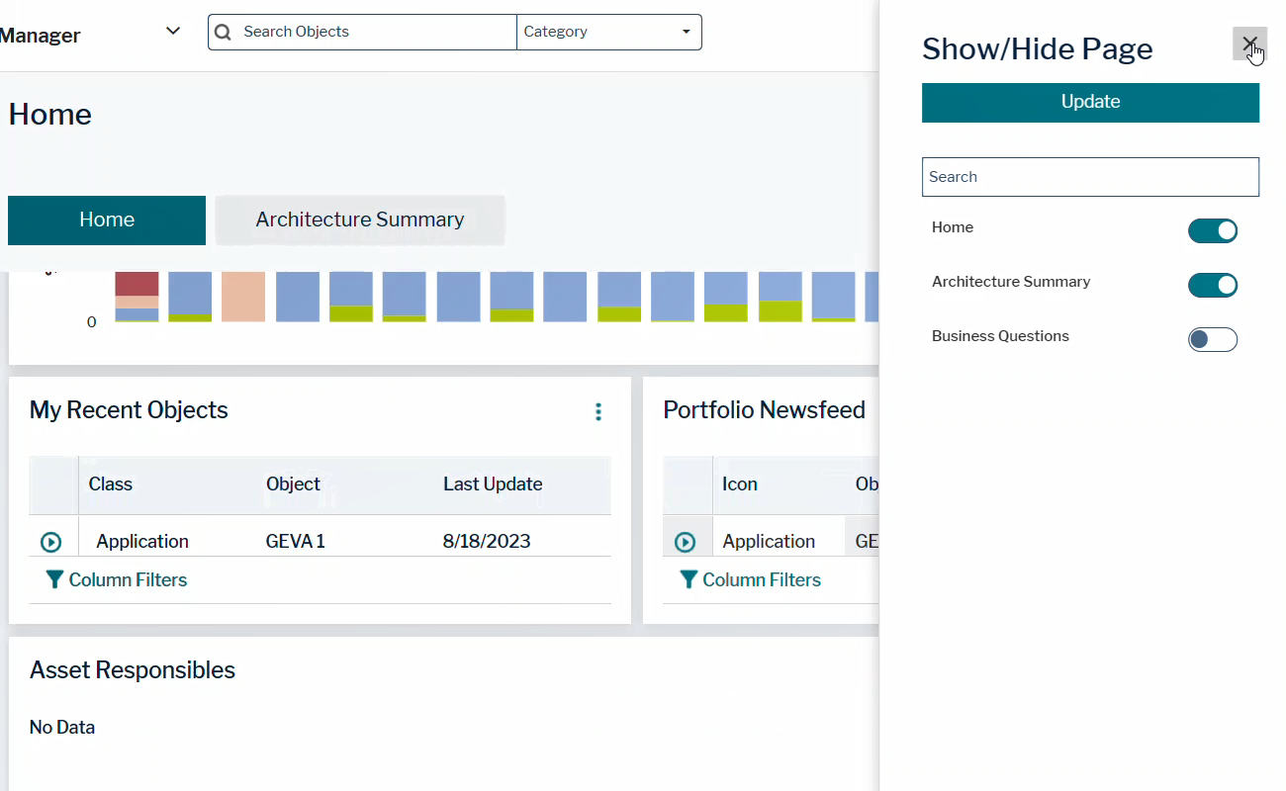
Task: Toggle Home page visibility off
Action: pyautogui.click(x=1212, y=230)
